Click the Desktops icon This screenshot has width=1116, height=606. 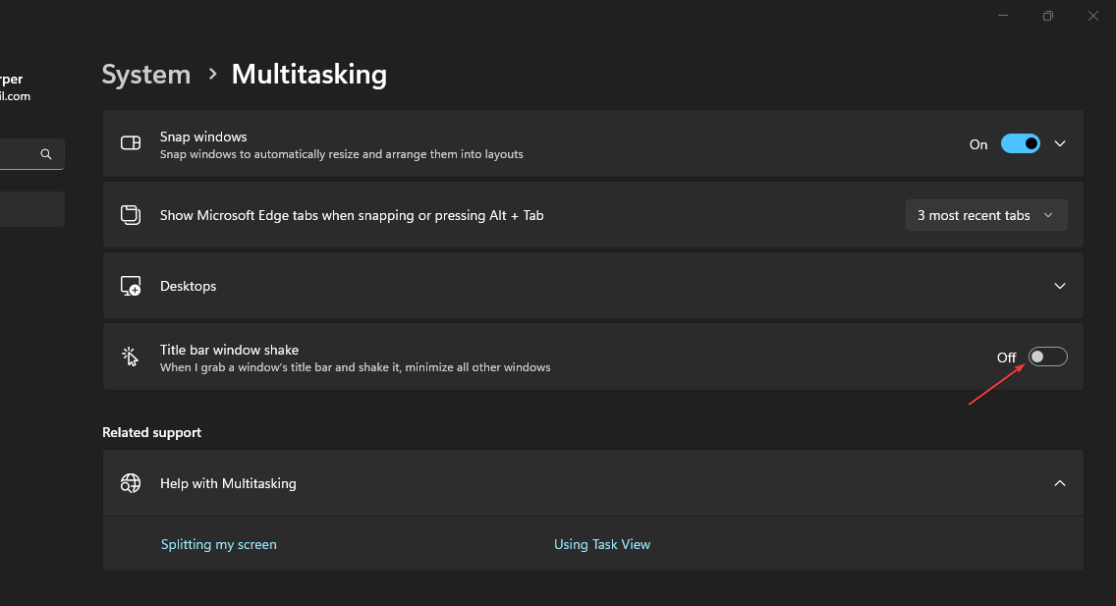(x=131, y=286)
